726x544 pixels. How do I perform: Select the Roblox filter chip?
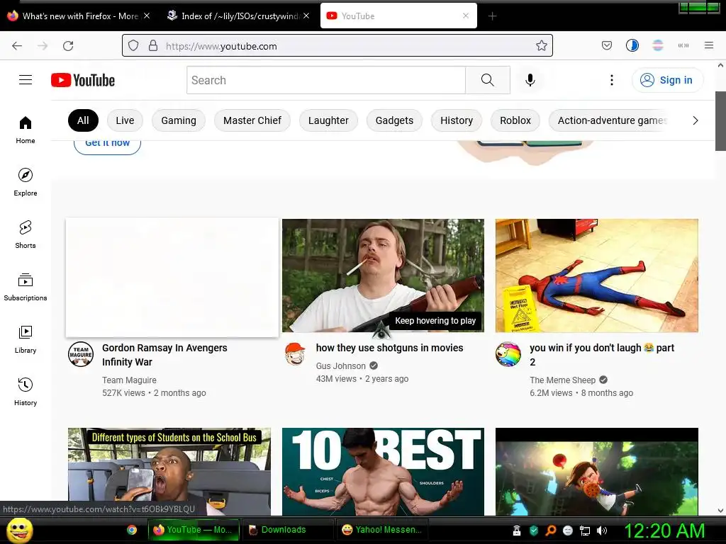515,120
